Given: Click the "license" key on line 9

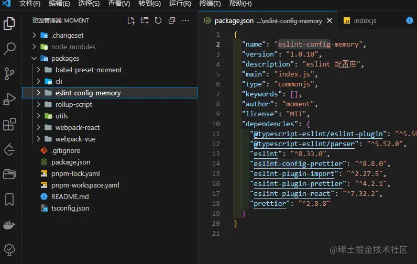Looking at the screenshot, I should click(259, 114).
